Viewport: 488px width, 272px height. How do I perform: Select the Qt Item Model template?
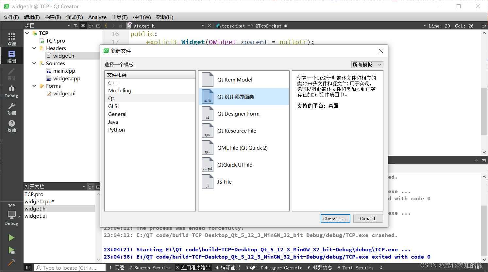pos(244,80)
